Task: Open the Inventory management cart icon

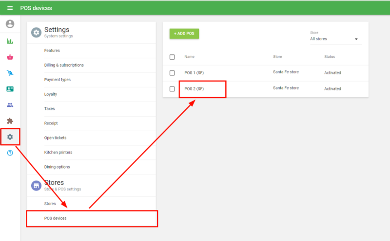Action: point(10,73)
